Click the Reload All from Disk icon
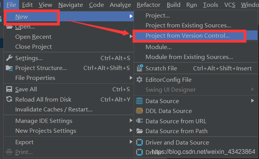Viewport: 259px width, 159px height. coord(9,99)
